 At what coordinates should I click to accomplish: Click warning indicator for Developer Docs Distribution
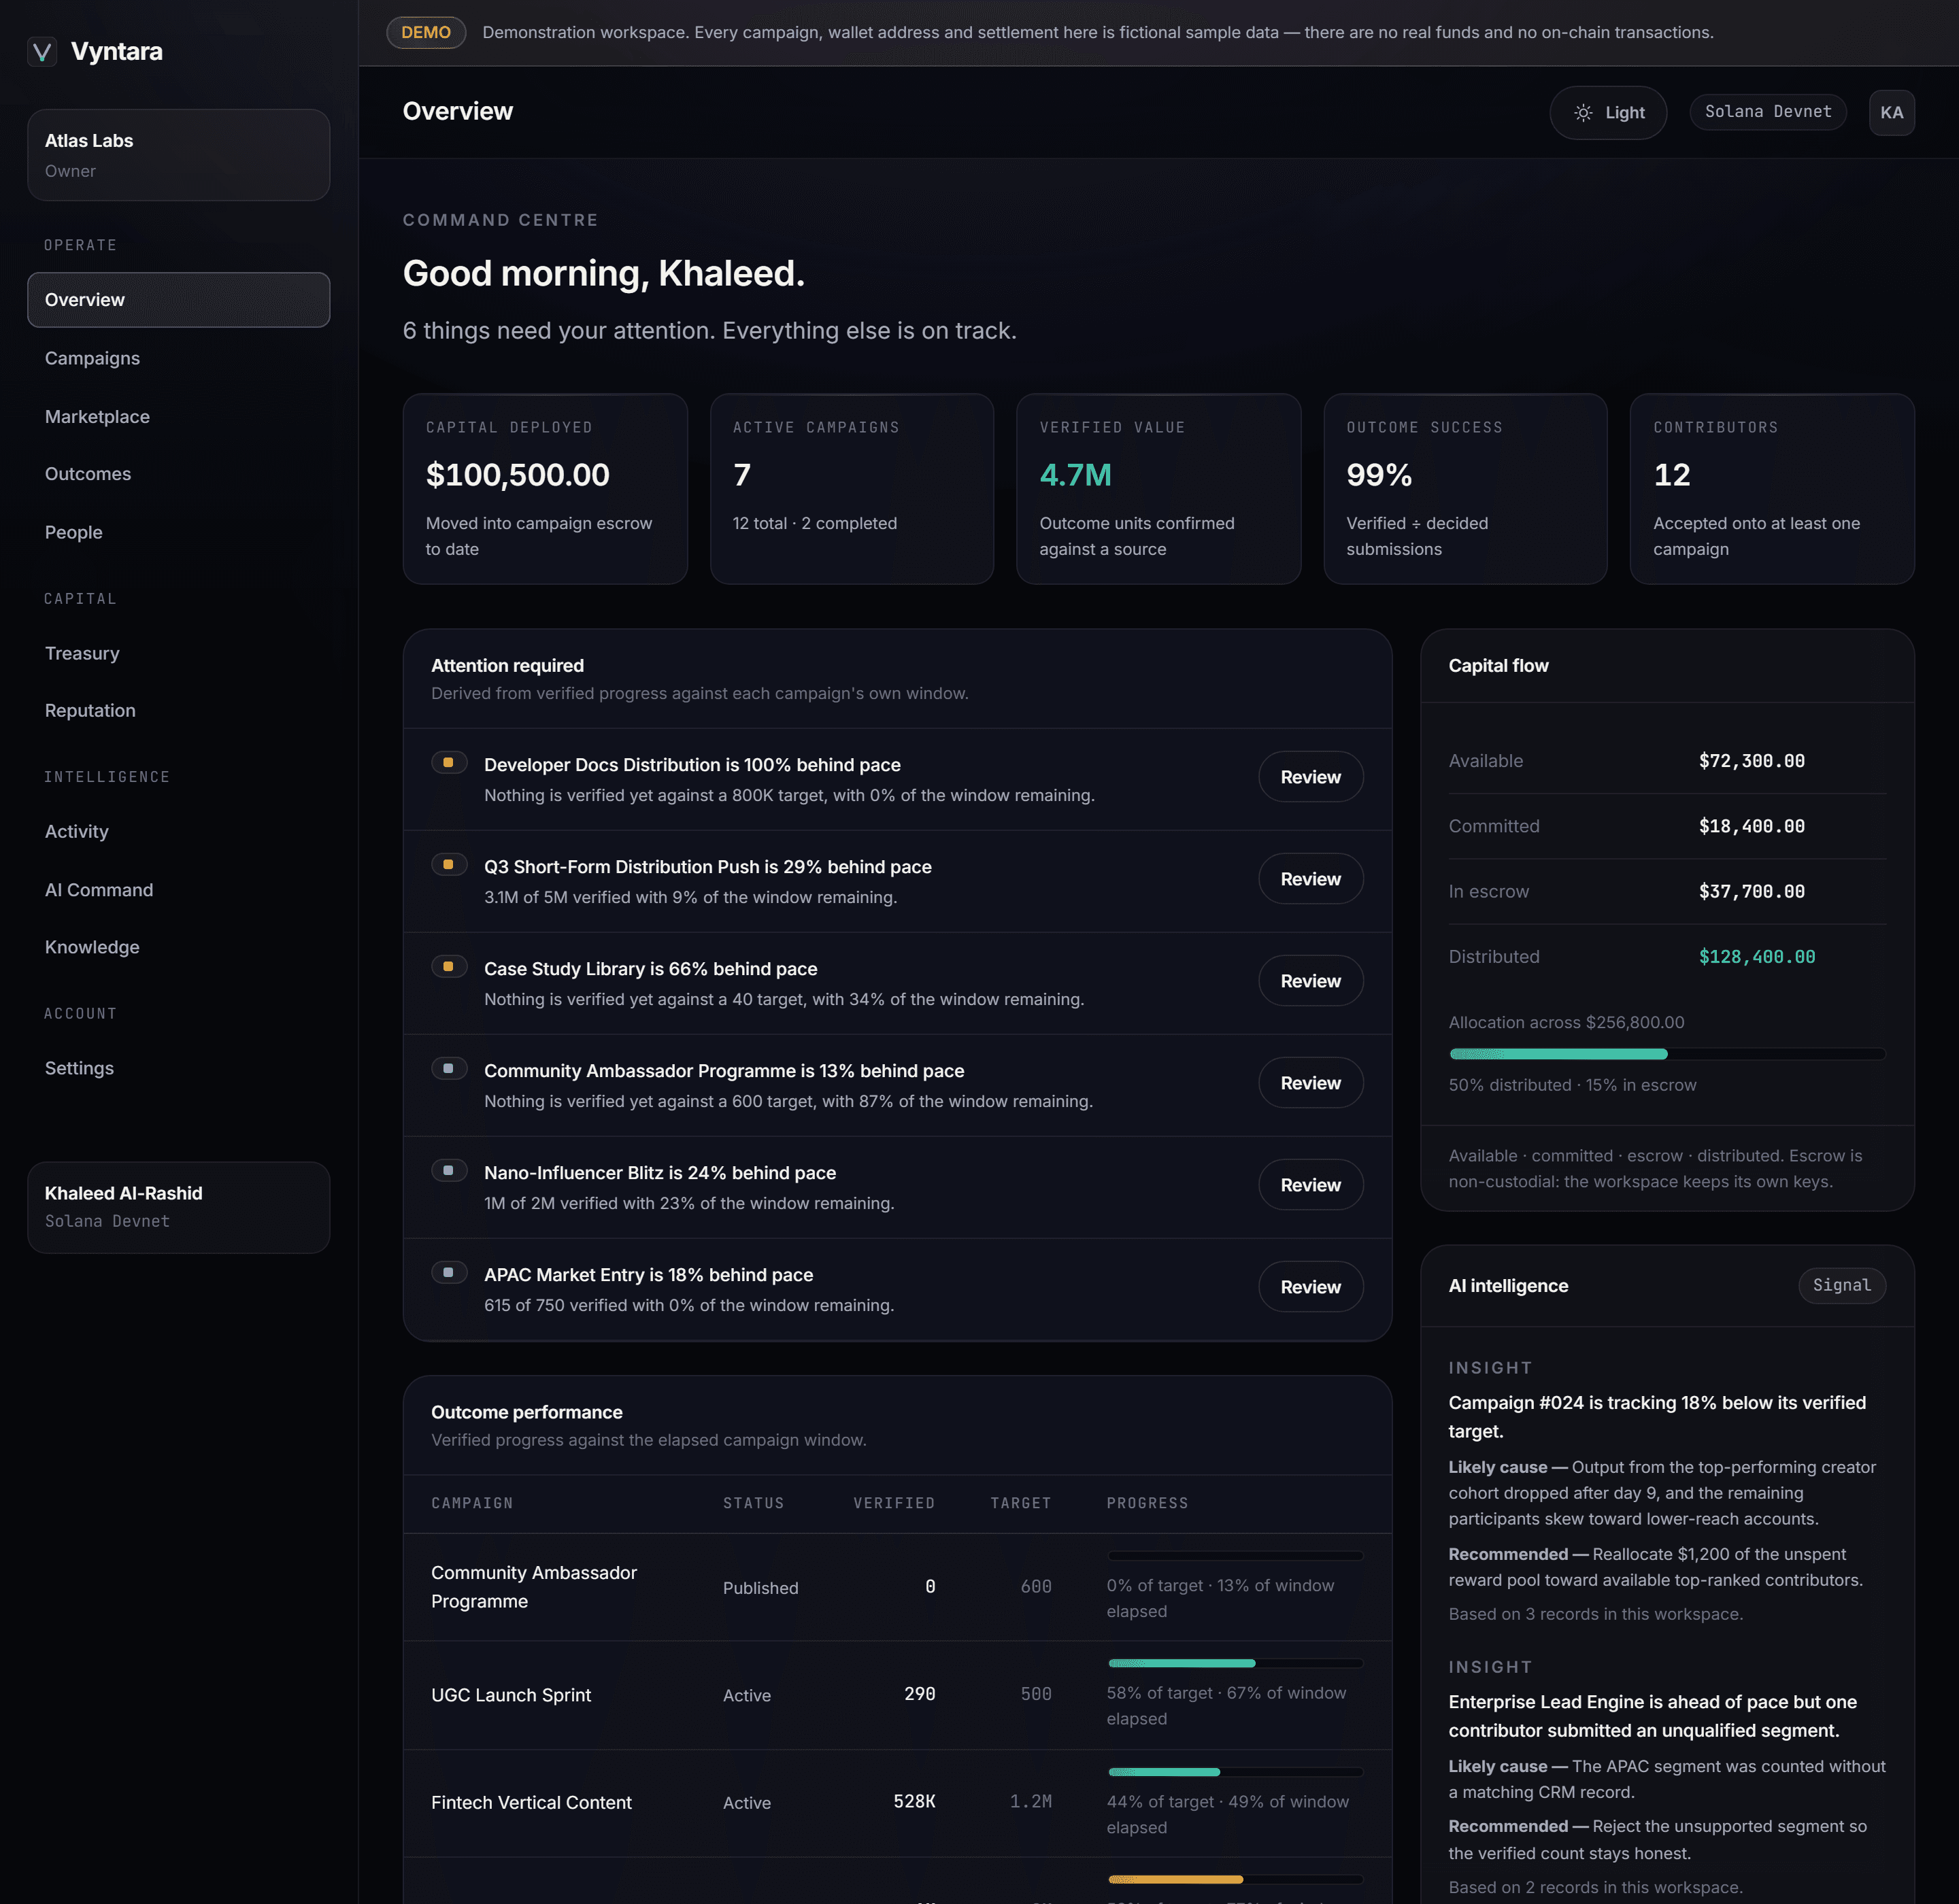pos(449,763)
